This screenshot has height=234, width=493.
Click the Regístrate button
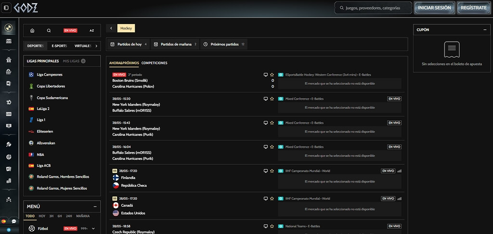pos(474,8)
